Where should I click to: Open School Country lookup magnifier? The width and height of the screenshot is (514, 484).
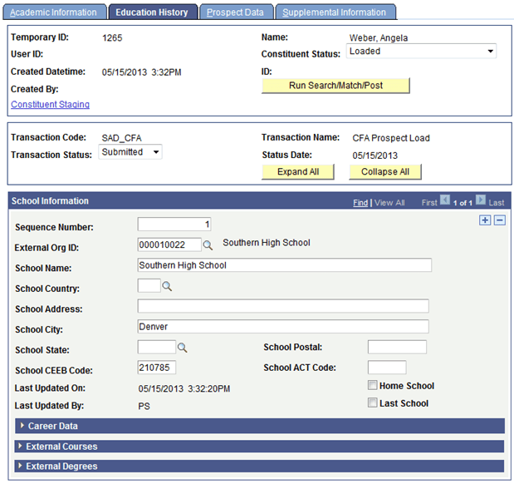click(x=167, y=286)
